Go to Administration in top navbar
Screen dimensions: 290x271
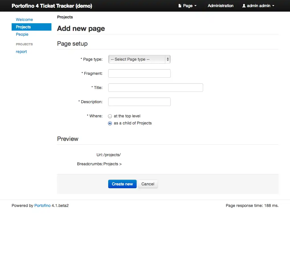[x=220, y=6]
